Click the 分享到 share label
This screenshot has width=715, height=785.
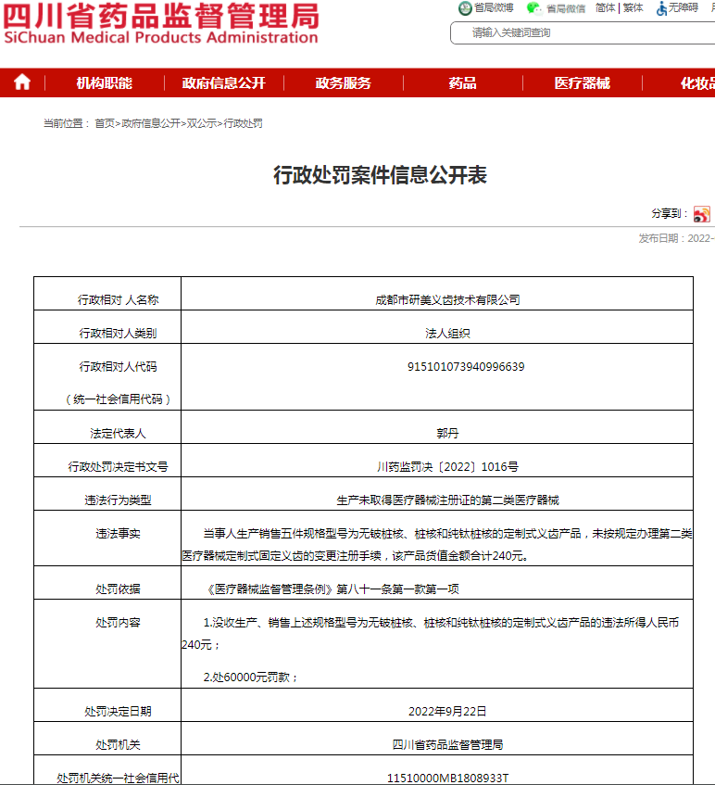pos(670,214)
